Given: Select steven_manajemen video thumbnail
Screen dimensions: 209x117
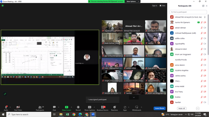Looking at the screenshot, I should coord(134,38).
